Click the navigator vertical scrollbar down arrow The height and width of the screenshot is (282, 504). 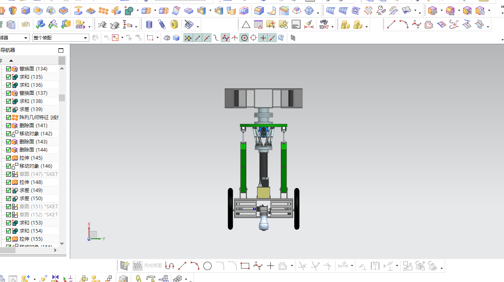click(x=62, y=244)
